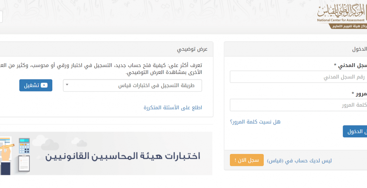
Task: Submit the form with the blue الدخول button
Action: (x=355, y=132)
